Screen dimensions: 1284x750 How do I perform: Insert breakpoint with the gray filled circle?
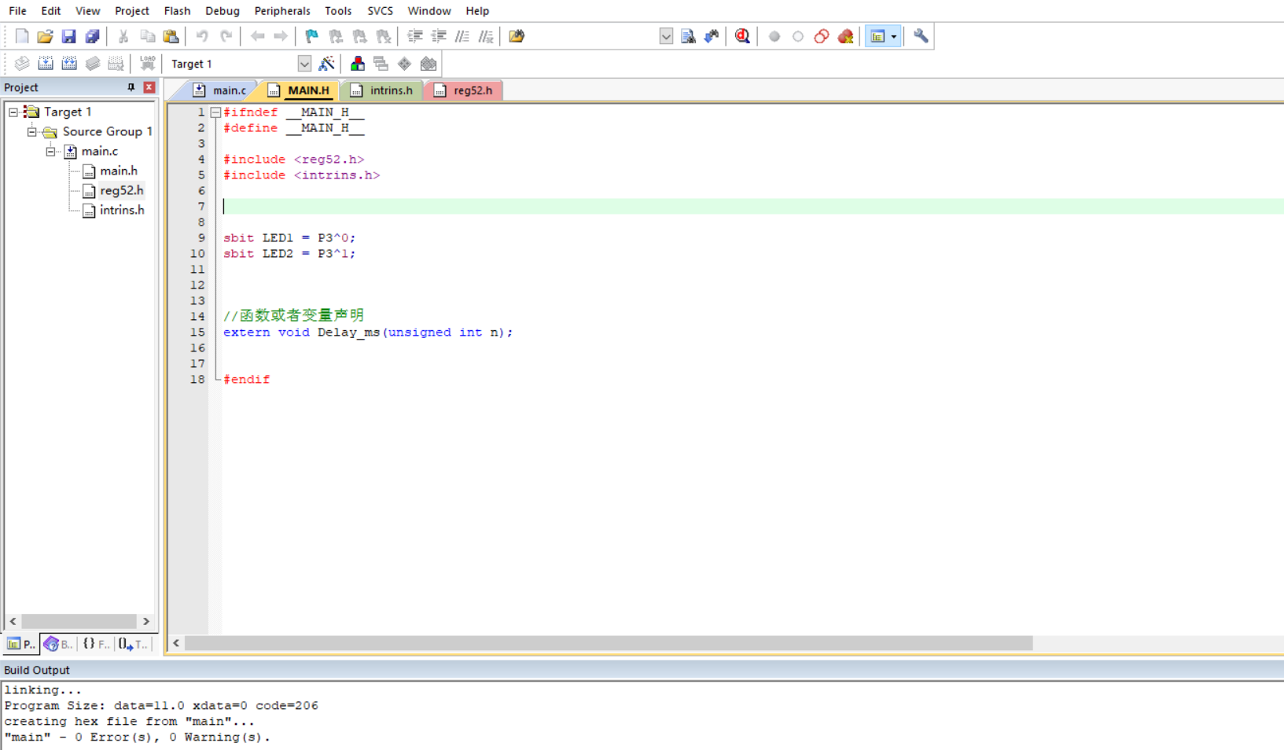tap(774, 36)
